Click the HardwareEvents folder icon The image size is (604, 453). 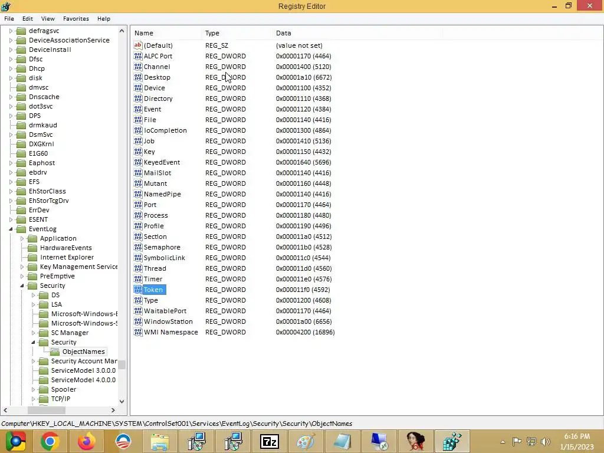32,248
